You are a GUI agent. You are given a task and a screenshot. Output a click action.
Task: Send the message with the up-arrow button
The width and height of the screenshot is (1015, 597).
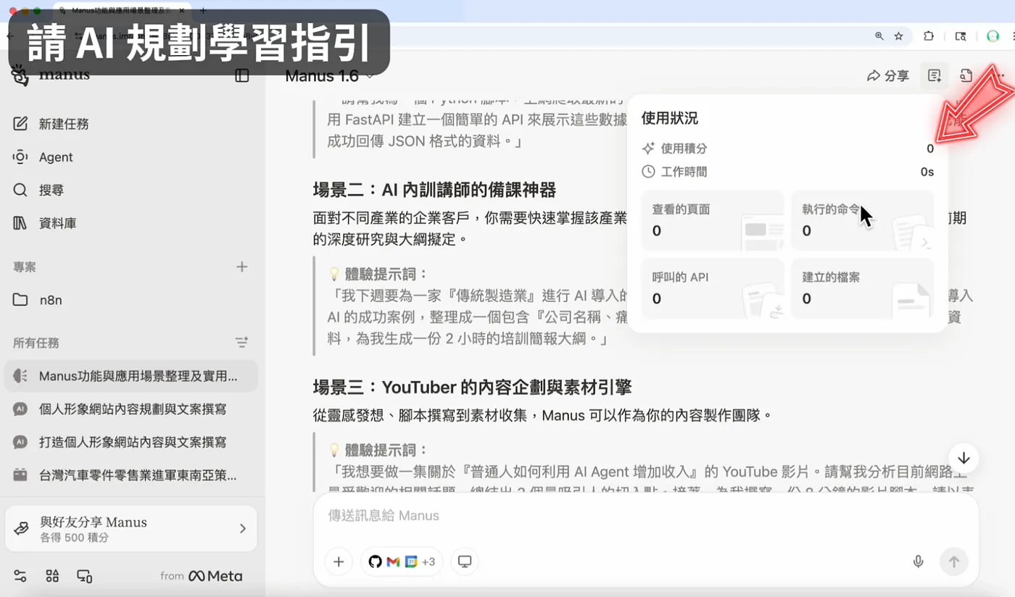pyautogui.click(x=954, y=561)
